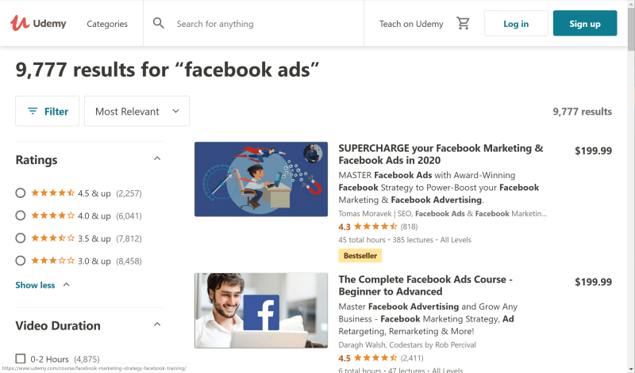Click the 4.3 star rating of first course
This screenshot has width=635, height=373.
coord(375,226)
